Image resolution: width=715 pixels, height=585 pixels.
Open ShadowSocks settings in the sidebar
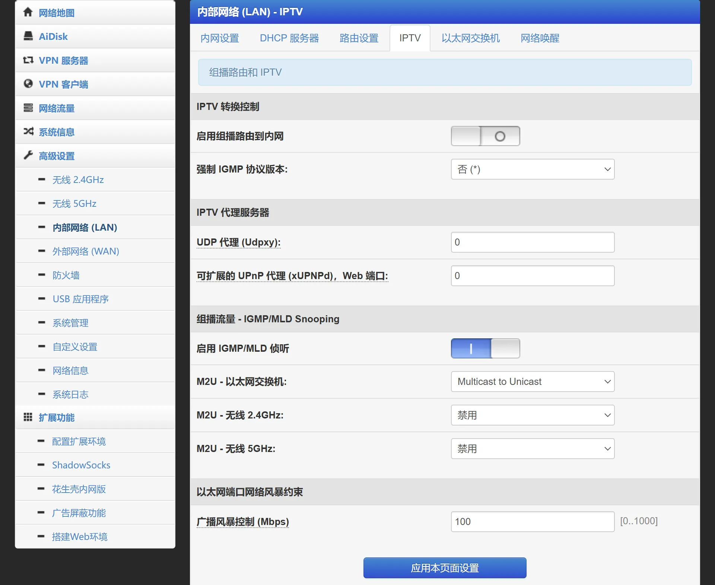point(81,465)
